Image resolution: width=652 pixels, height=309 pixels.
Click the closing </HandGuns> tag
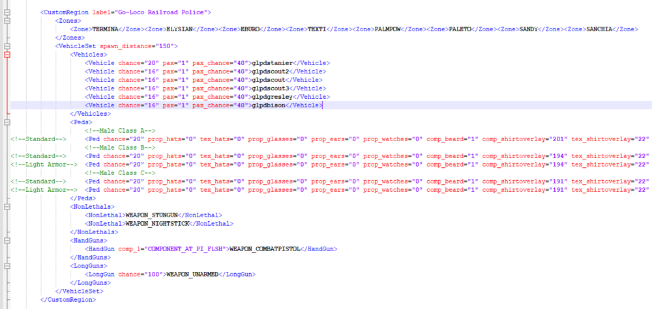(x=90, y=258)
